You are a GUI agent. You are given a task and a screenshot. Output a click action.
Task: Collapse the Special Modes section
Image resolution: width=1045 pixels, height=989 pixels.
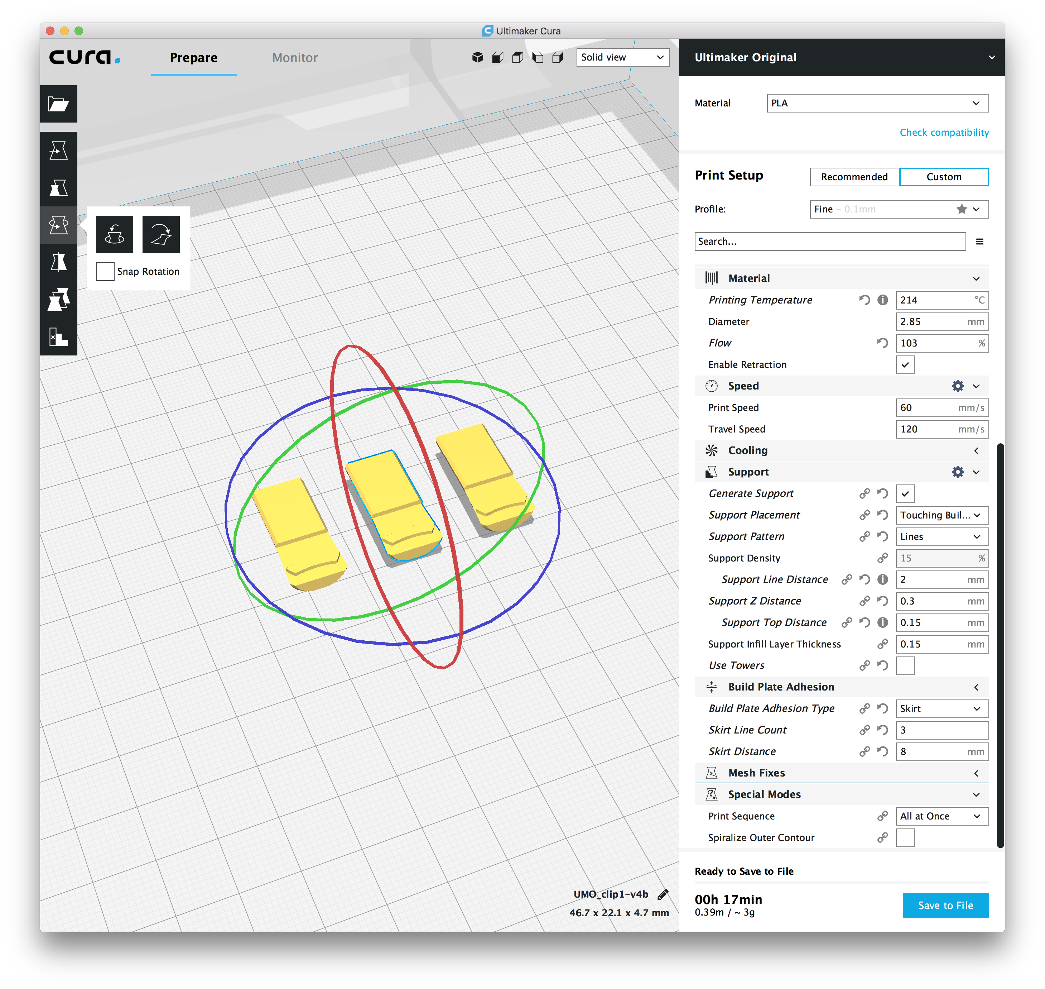[977, 794]
